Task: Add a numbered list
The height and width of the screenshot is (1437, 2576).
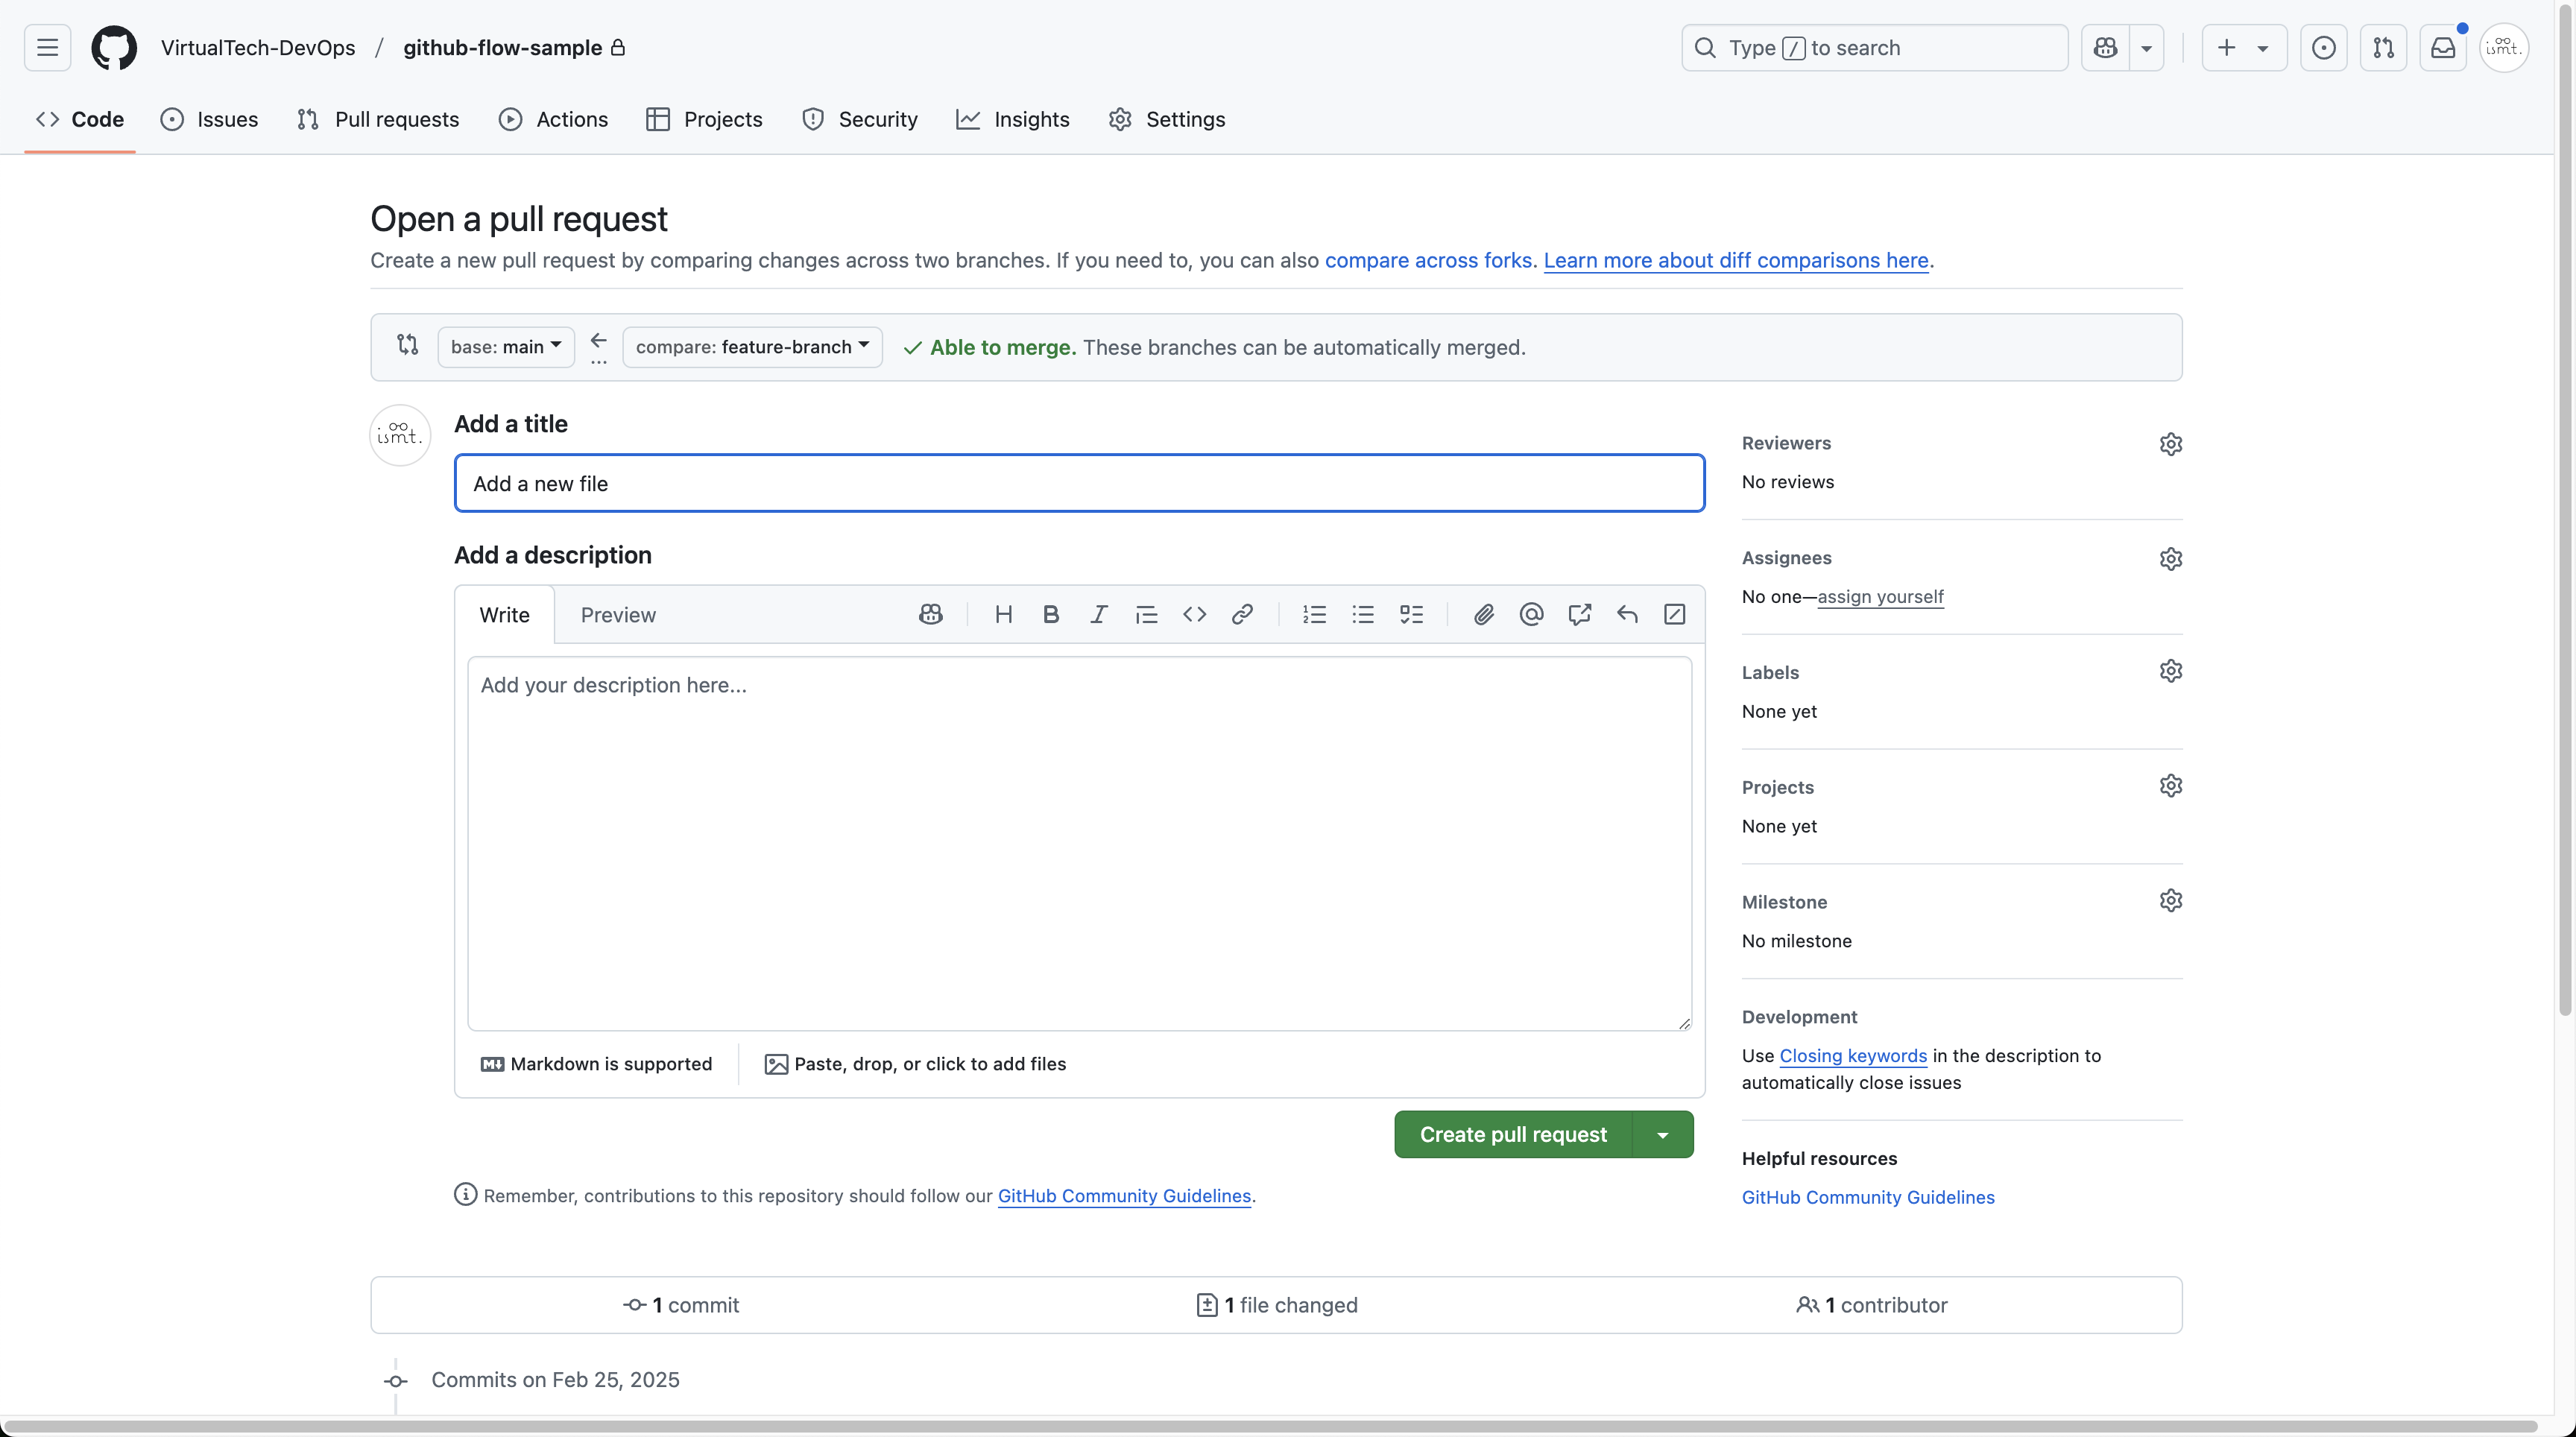Action: (x=1314, y=614)
